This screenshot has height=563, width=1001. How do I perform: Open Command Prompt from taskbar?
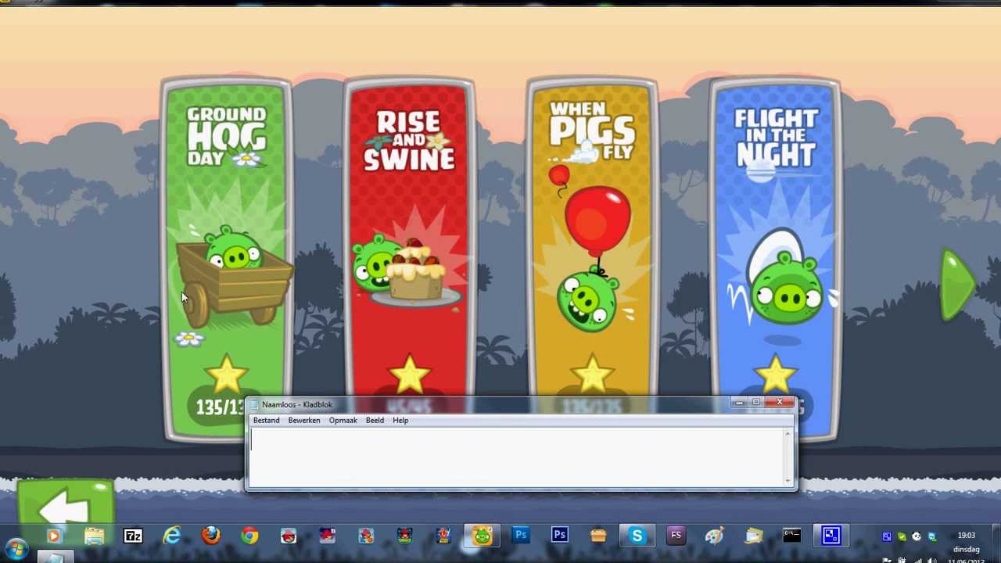[792, 536]
